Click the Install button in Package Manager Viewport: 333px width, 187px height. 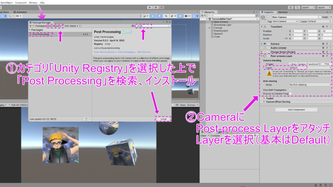pyautogui.click(x=163, y=119)
